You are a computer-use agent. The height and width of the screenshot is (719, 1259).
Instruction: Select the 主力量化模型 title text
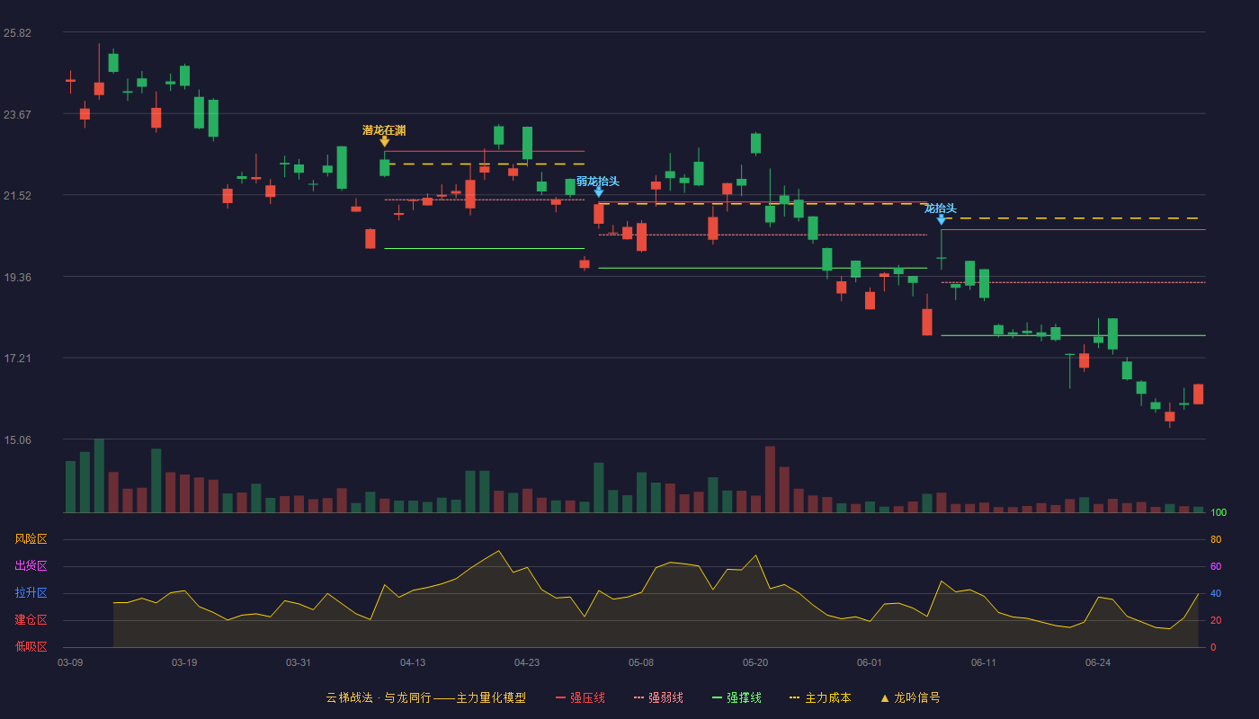click(x=491, y=697)
